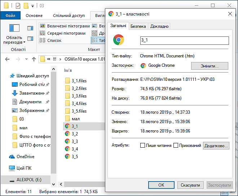238x196 pixels.
Task: Open the 03 folder in navigation pane
Action: pyautogui.click(x=18, y=119)
